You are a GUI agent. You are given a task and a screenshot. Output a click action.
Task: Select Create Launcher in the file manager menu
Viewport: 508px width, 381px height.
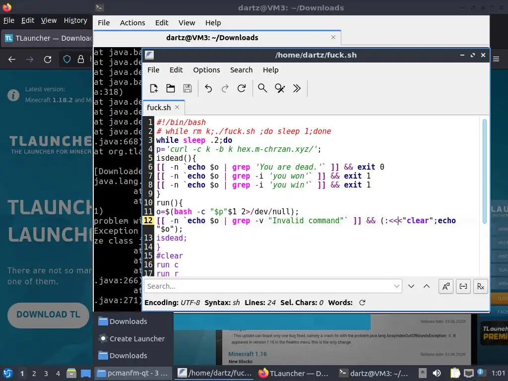[132, 338]
